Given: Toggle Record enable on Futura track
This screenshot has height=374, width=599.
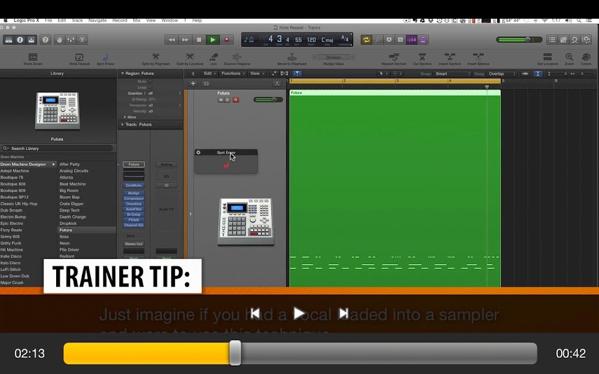Looking at the screenshot, I should coord(236,99).
